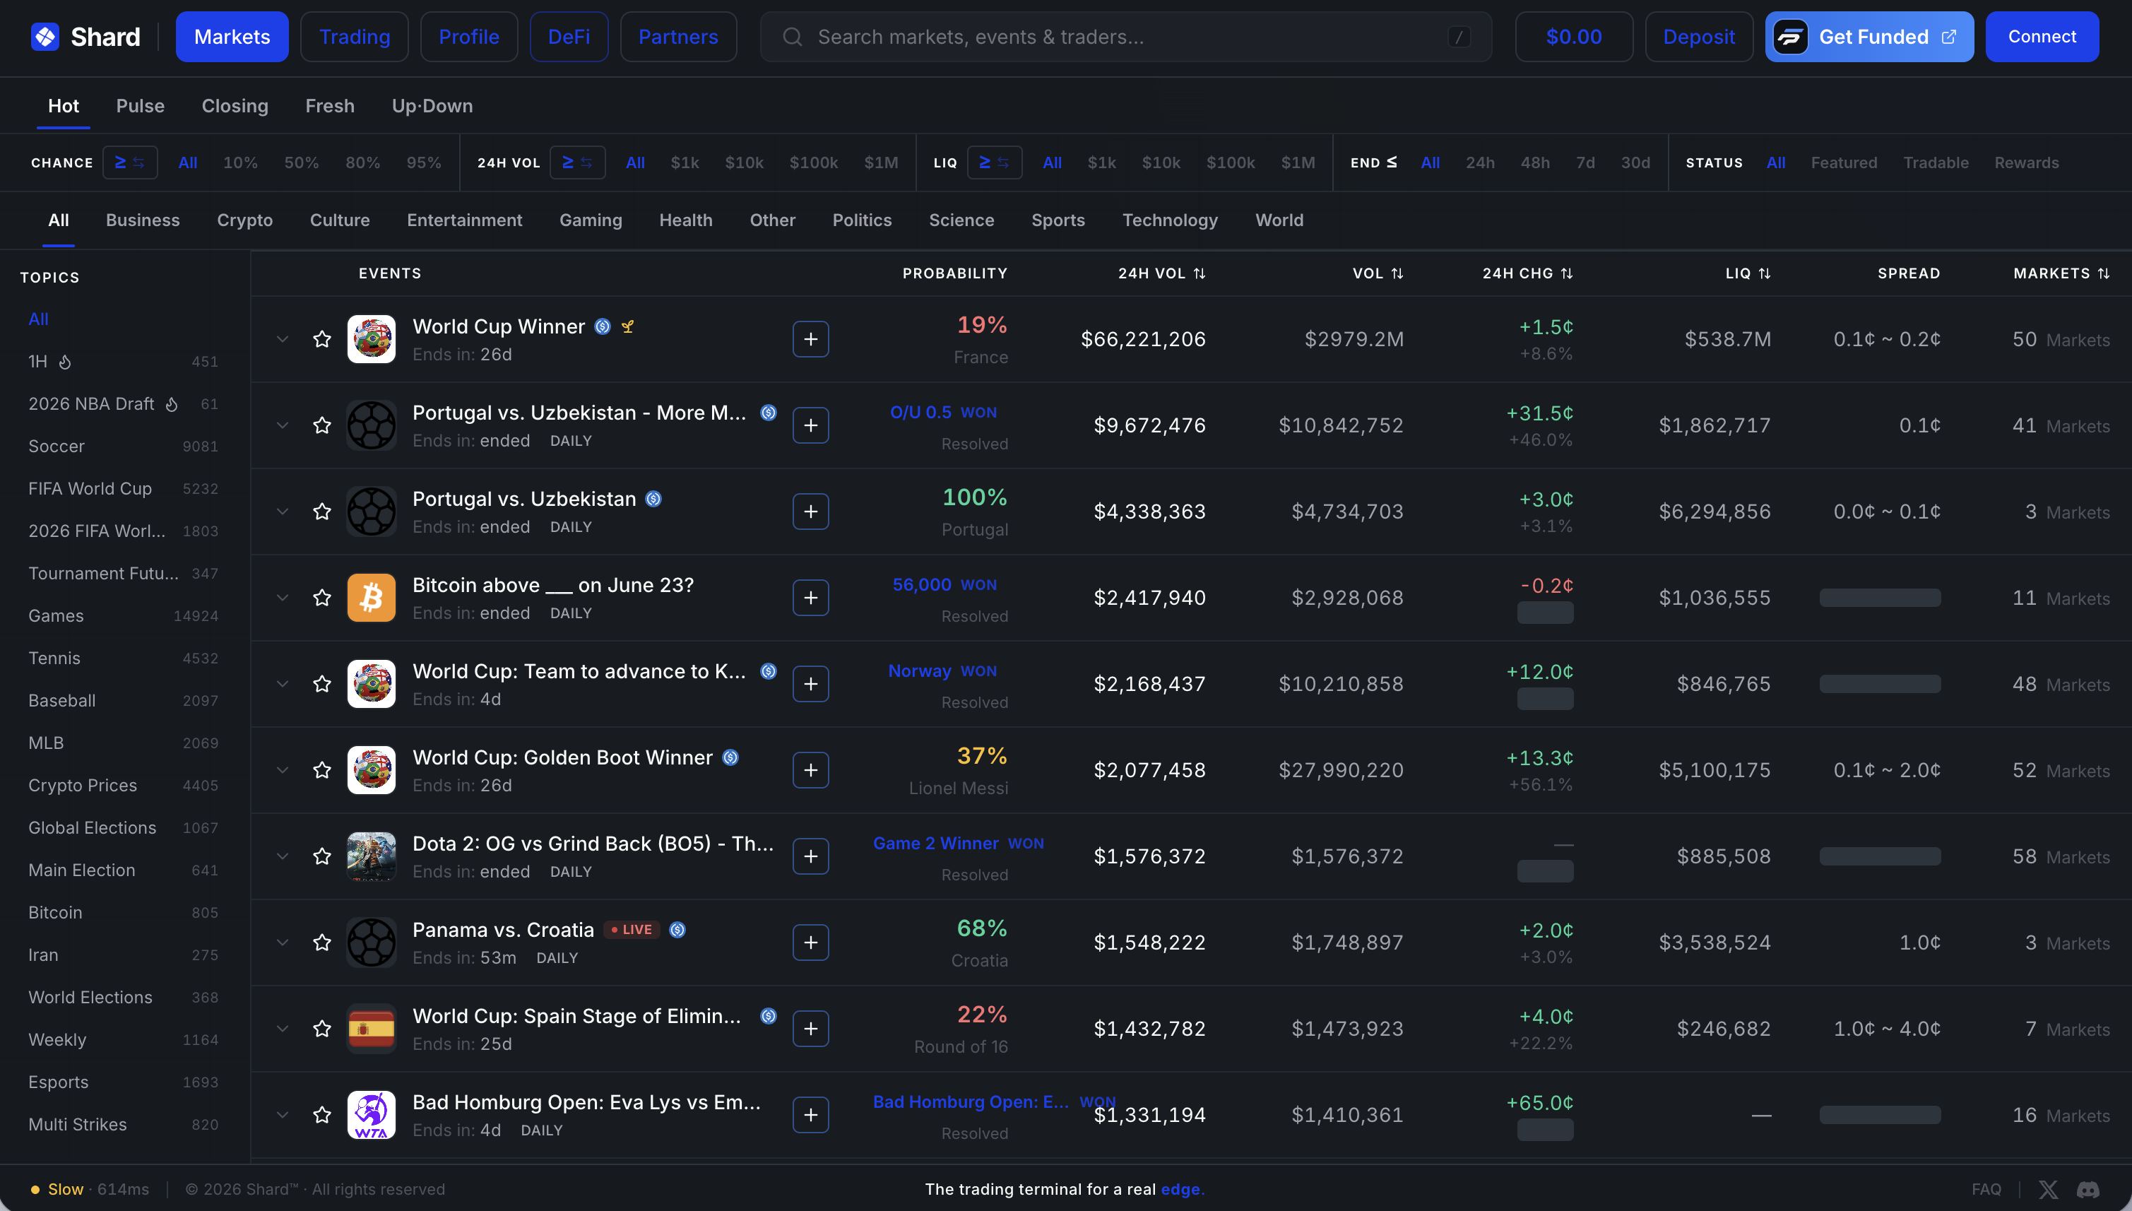Image resolution: width=2132 pixels, height=1211 pixels.
Task: Star the World Cup Spain Stage of Elimination row
Action: click(322, 1029)
